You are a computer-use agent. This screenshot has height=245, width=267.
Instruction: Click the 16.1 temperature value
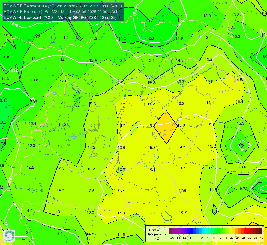151,169
